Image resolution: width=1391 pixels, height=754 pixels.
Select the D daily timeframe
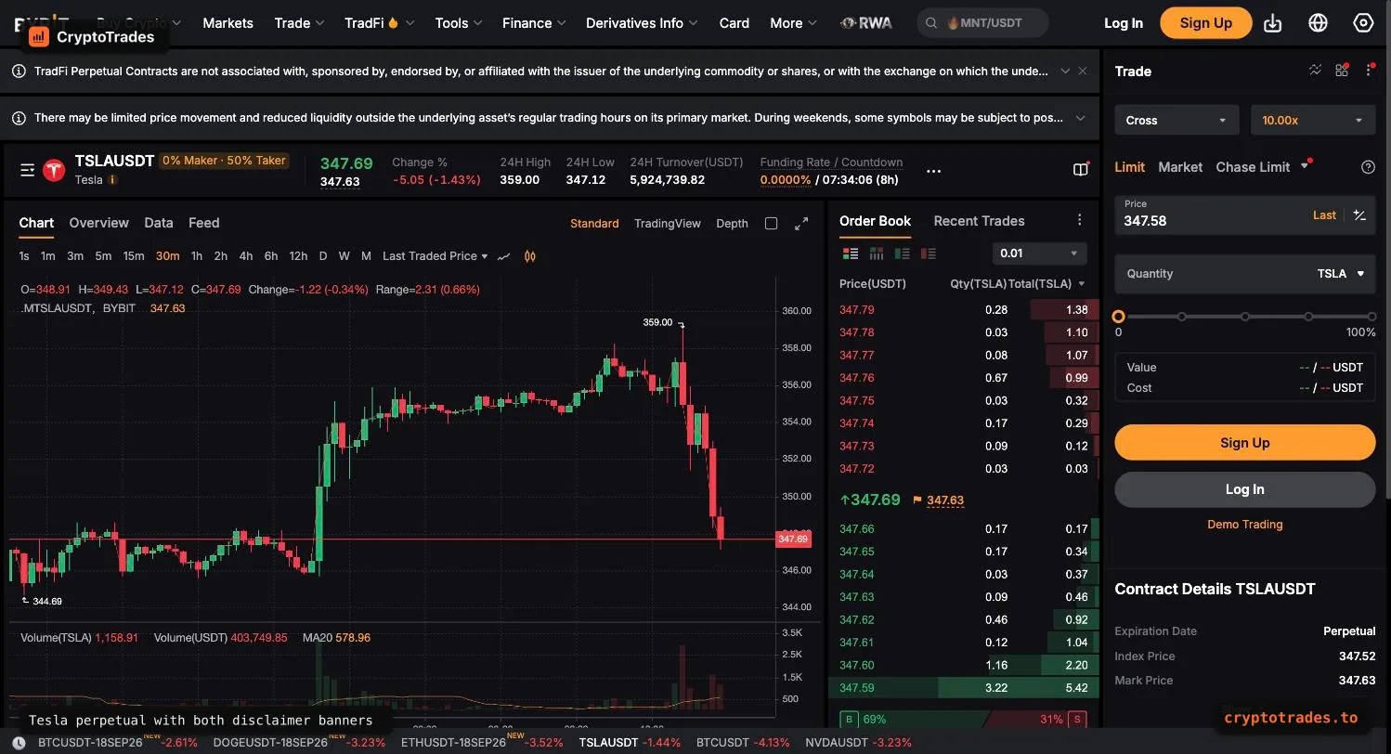click(x=323, y=256)
